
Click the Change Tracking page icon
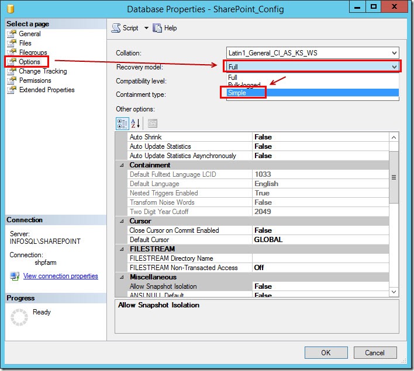coord(12,71)
